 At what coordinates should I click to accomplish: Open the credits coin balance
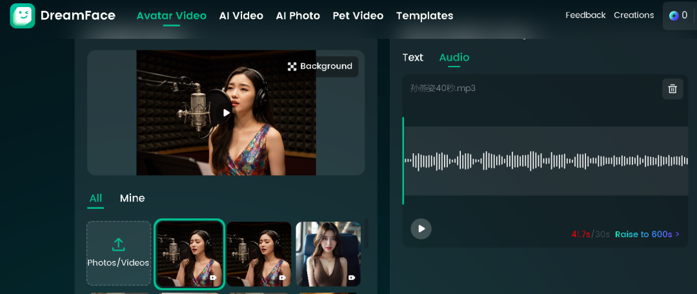678,16
